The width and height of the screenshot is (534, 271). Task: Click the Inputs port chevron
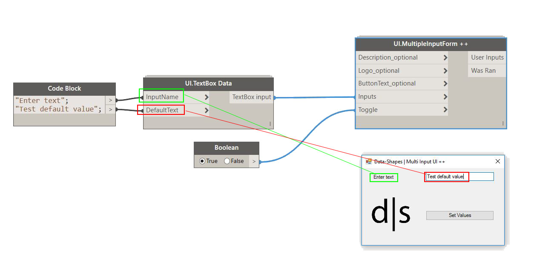point(445,97)
